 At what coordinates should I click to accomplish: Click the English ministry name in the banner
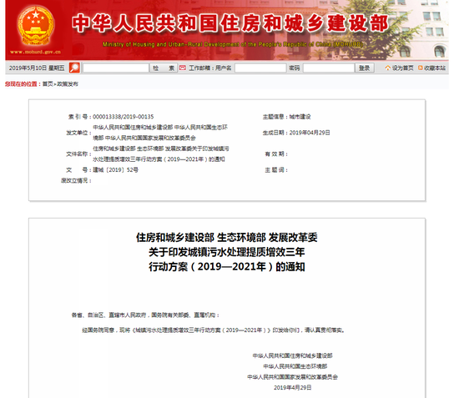[x=233, y=44]
